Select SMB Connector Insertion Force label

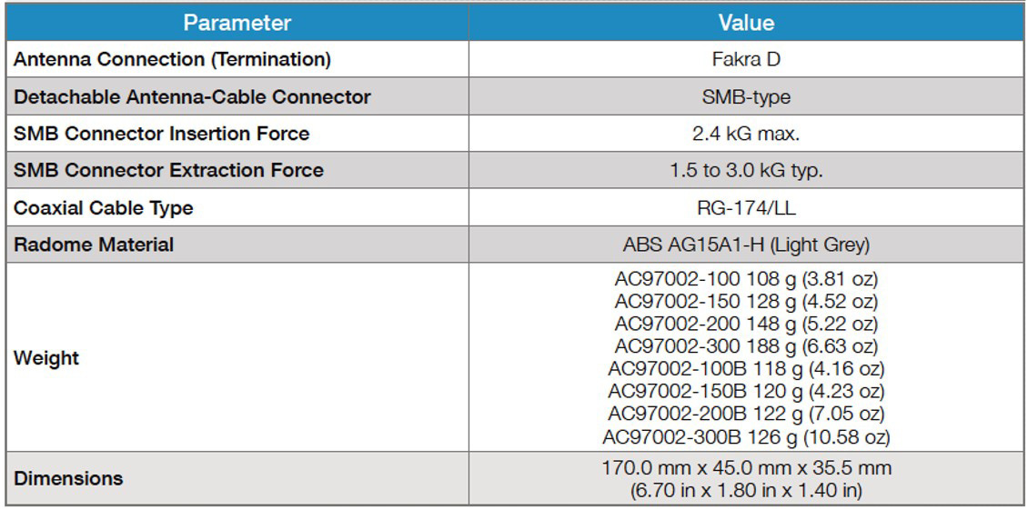tap(162, 134)
